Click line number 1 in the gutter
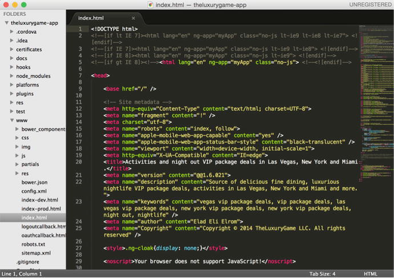This screenshot has height=278, width=394. click(80, 29)
